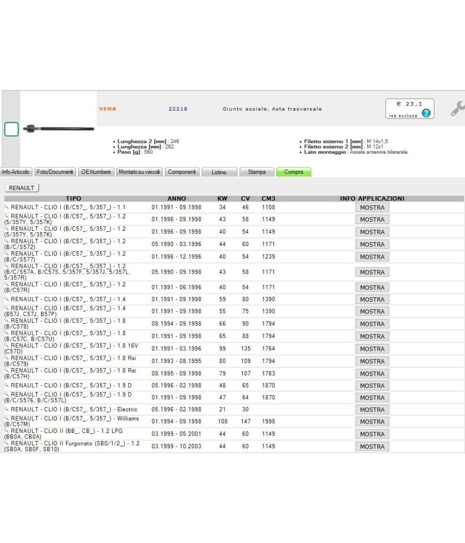The image size is (465, 543).
Task: Click MOSTRA for CLIO I Electric row
Action: 373,410
